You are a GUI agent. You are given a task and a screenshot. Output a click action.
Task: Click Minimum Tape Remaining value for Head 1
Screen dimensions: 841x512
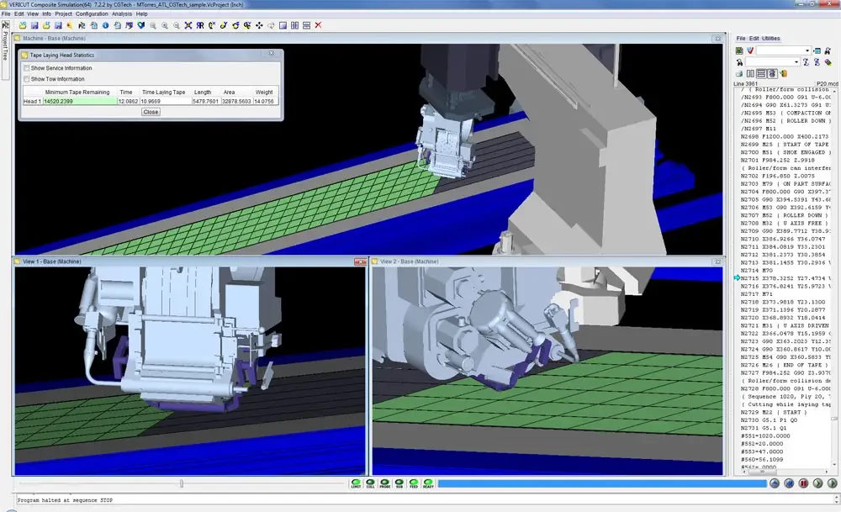[80, 102]
